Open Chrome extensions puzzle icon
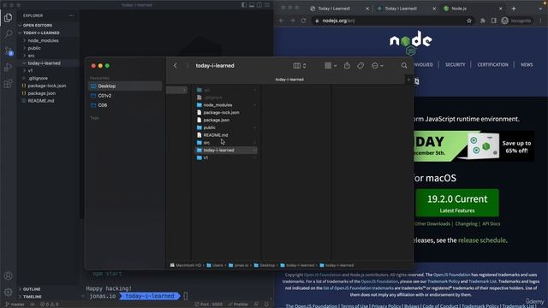 click(483, 21)
